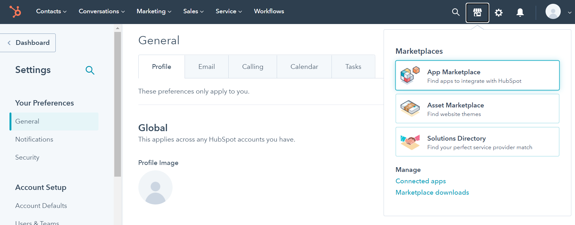Open the Connected apps link
The image size is (575, 225).
pos(420,181)
